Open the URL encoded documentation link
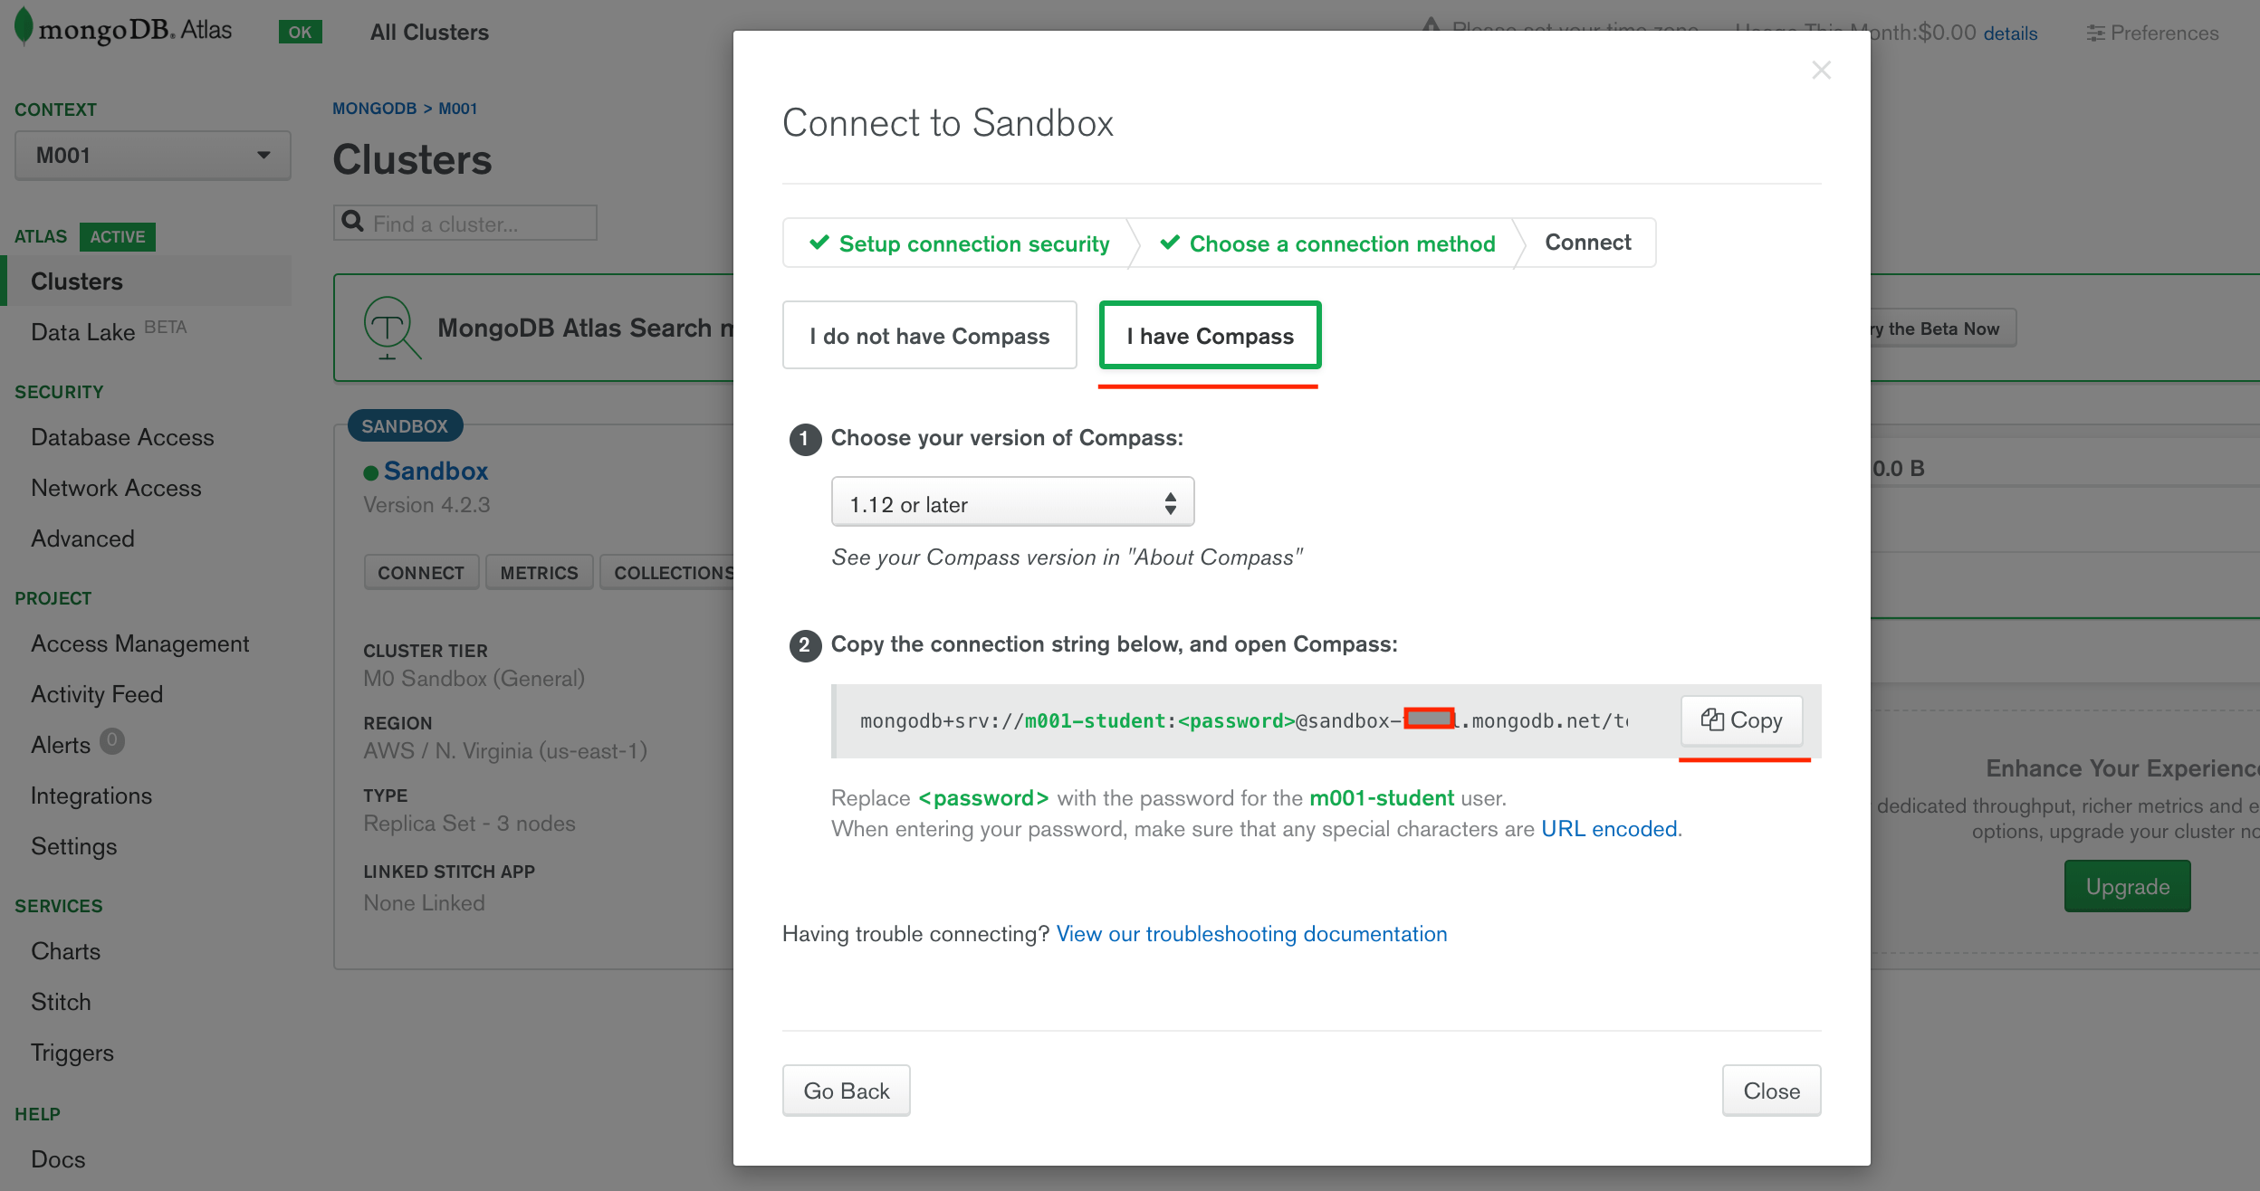This screenshot has width=2260, height=1191. 1609,828
